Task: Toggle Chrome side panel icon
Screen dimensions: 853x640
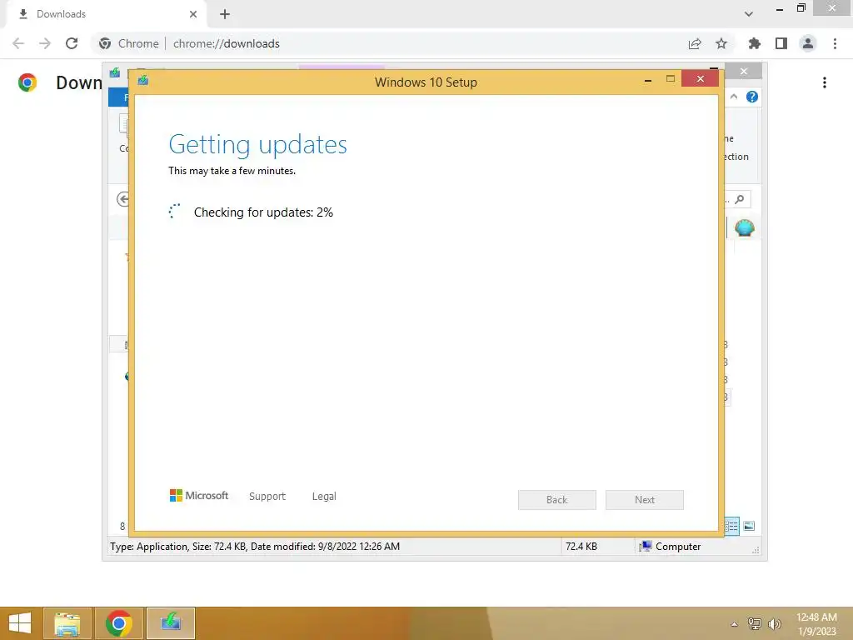Action: click(781, 43)
